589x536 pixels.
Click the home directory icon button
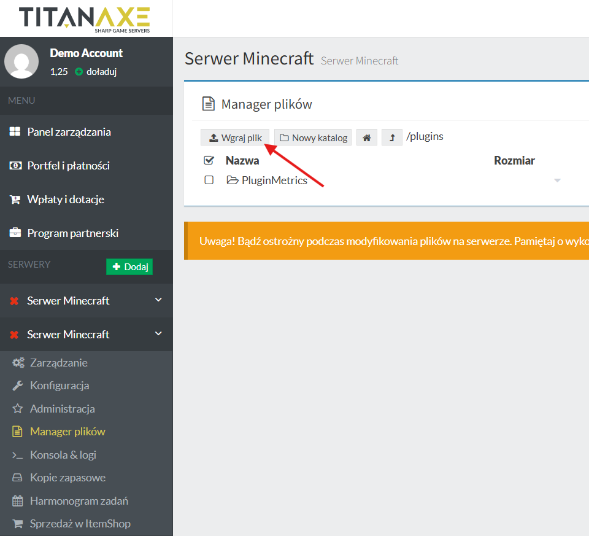click(366, 138)
